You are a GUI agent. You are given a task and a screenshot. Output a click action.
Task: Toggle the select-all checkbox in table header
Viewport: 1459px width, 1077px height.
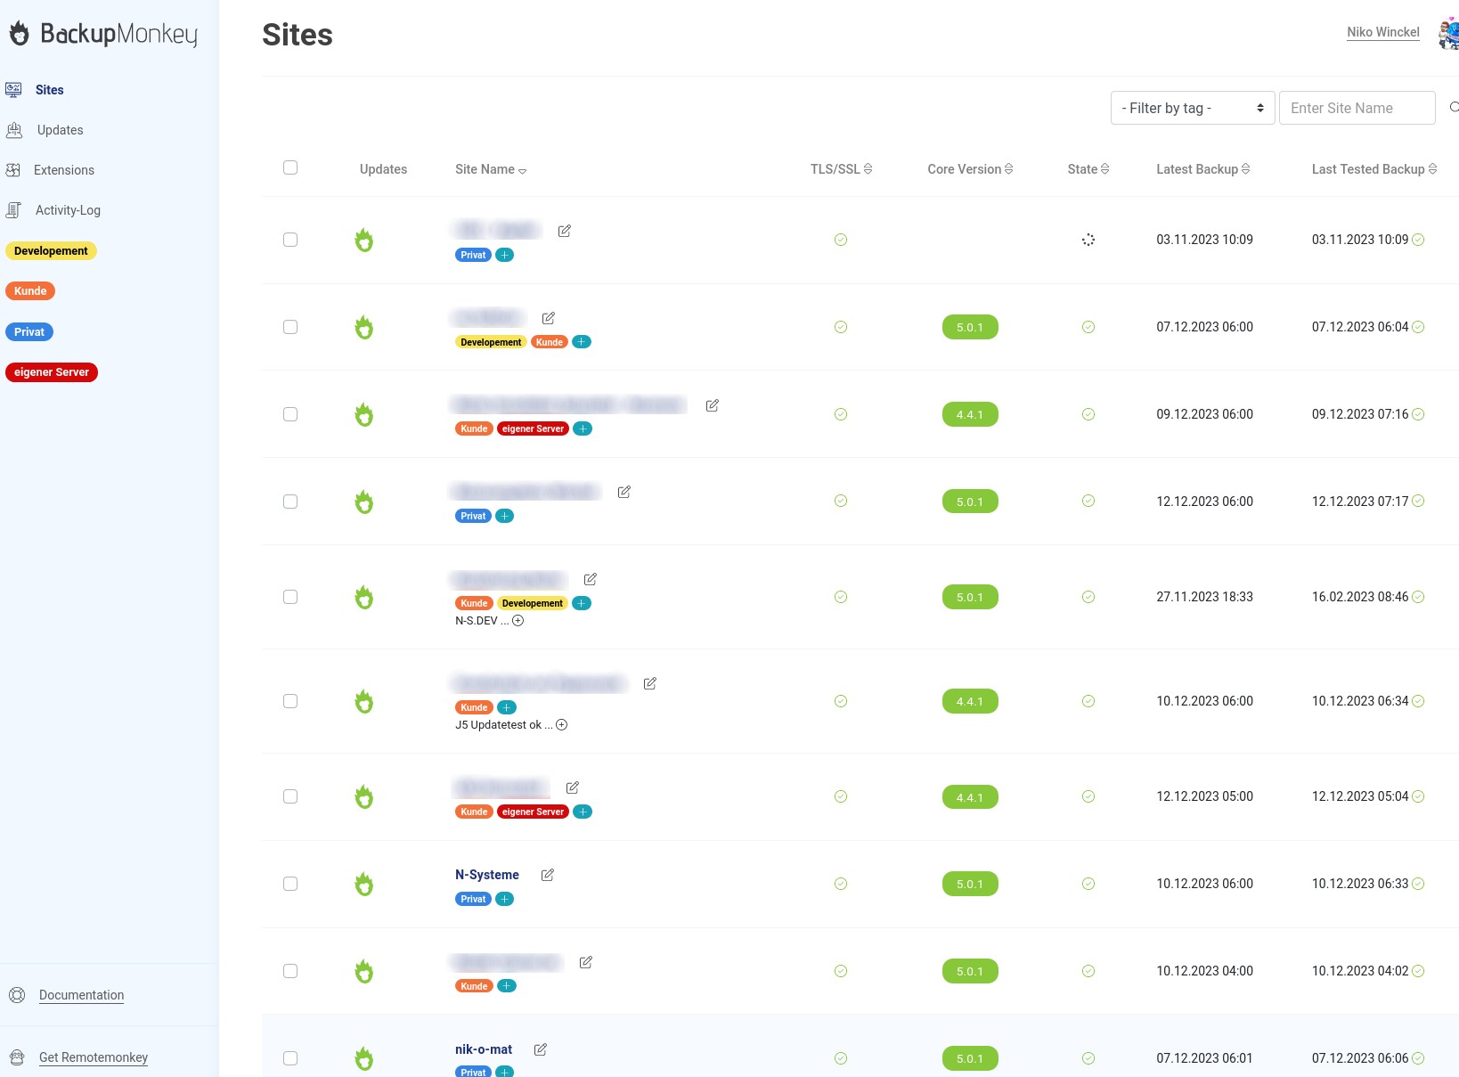click(x=290, y=167)
